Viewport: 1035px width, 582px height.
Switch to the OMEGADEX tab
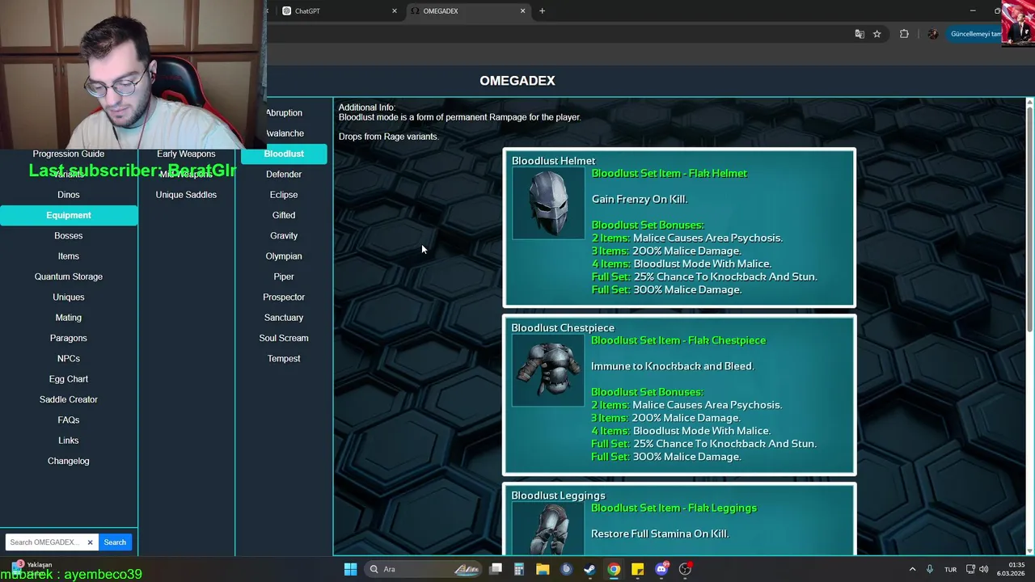click(x=467, y=11)
